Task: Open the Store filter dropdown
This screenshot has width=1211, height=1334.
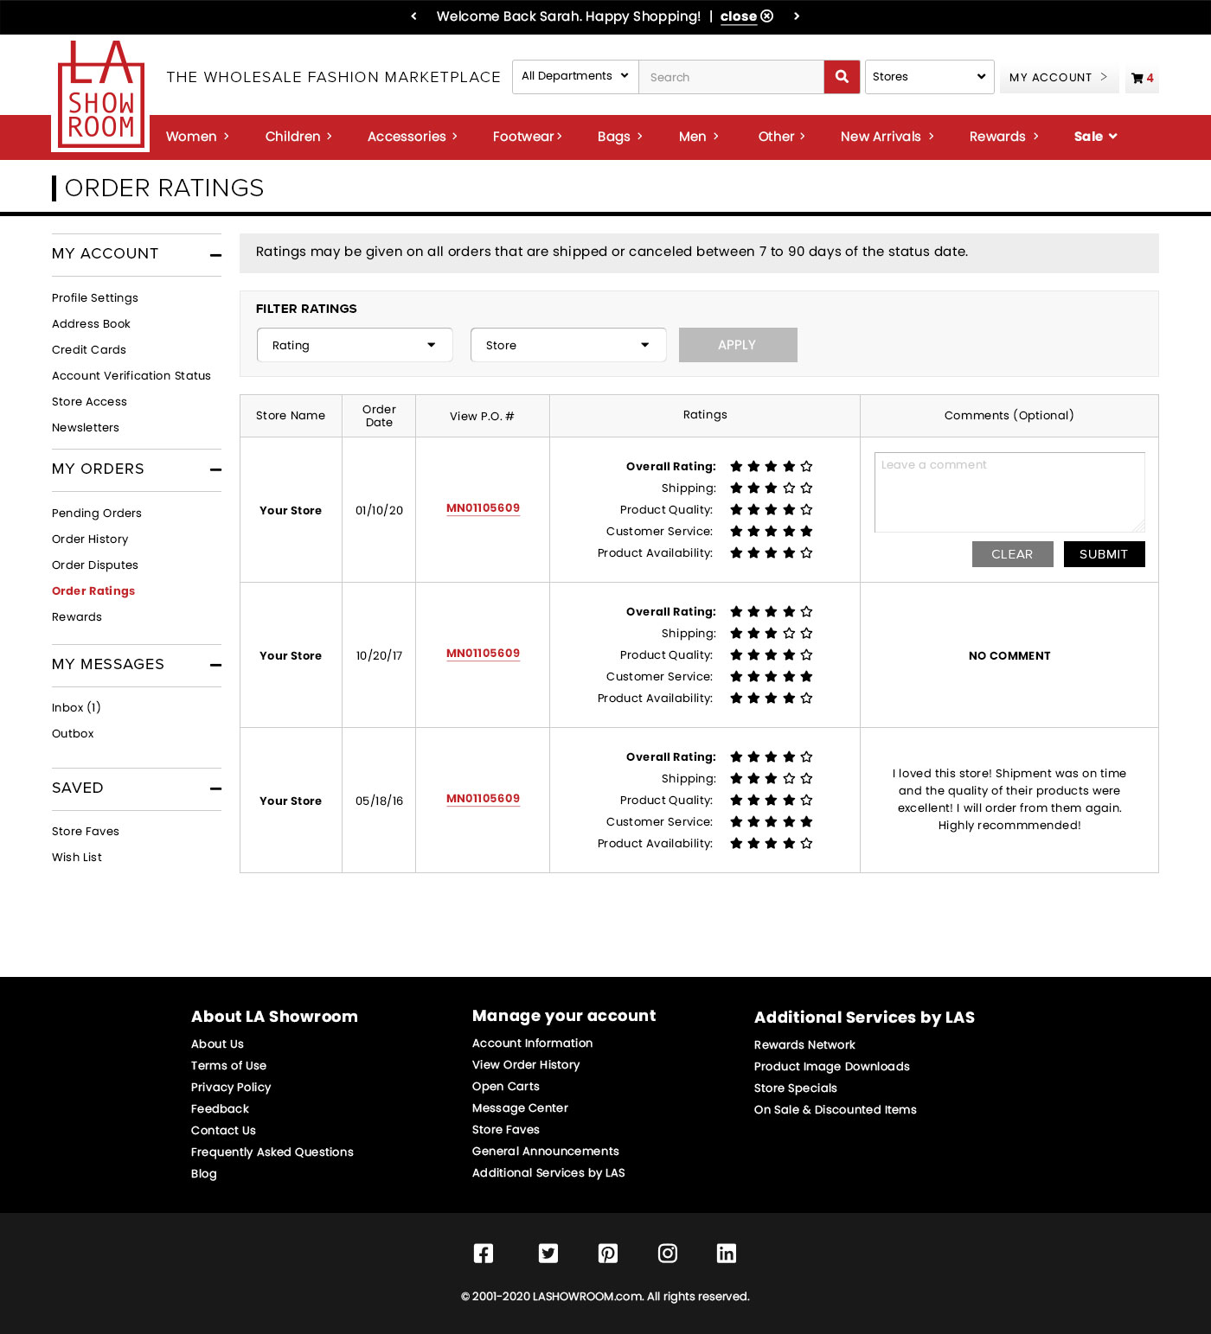Action: 568,345
